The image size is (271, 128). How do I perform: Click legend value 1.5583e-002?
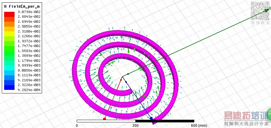[29, 51]
